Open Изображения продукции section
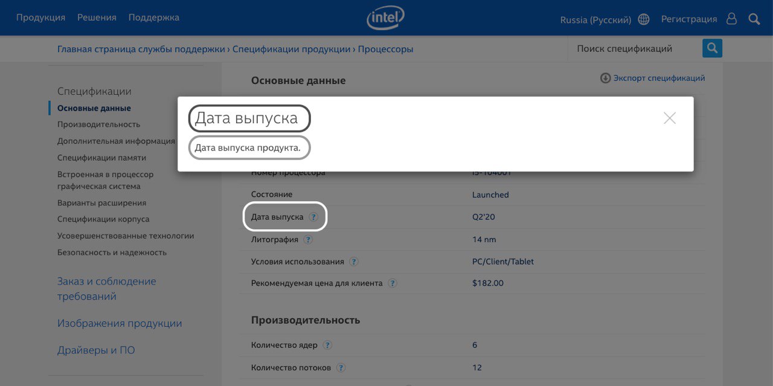 tap(120, 323)
